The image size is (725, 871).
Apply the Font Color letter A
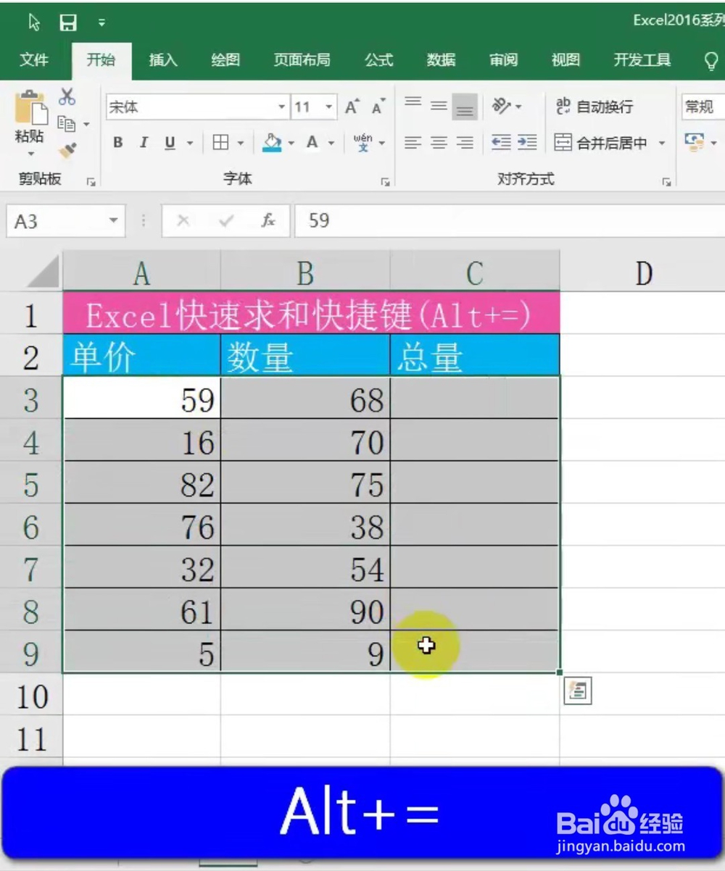(312, 143)
